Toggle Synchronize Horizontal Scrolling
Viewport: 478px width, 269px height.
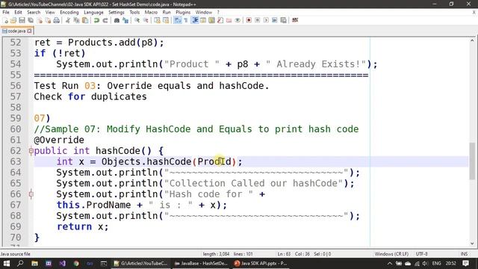pyautogui.click(x=166, y=20)
